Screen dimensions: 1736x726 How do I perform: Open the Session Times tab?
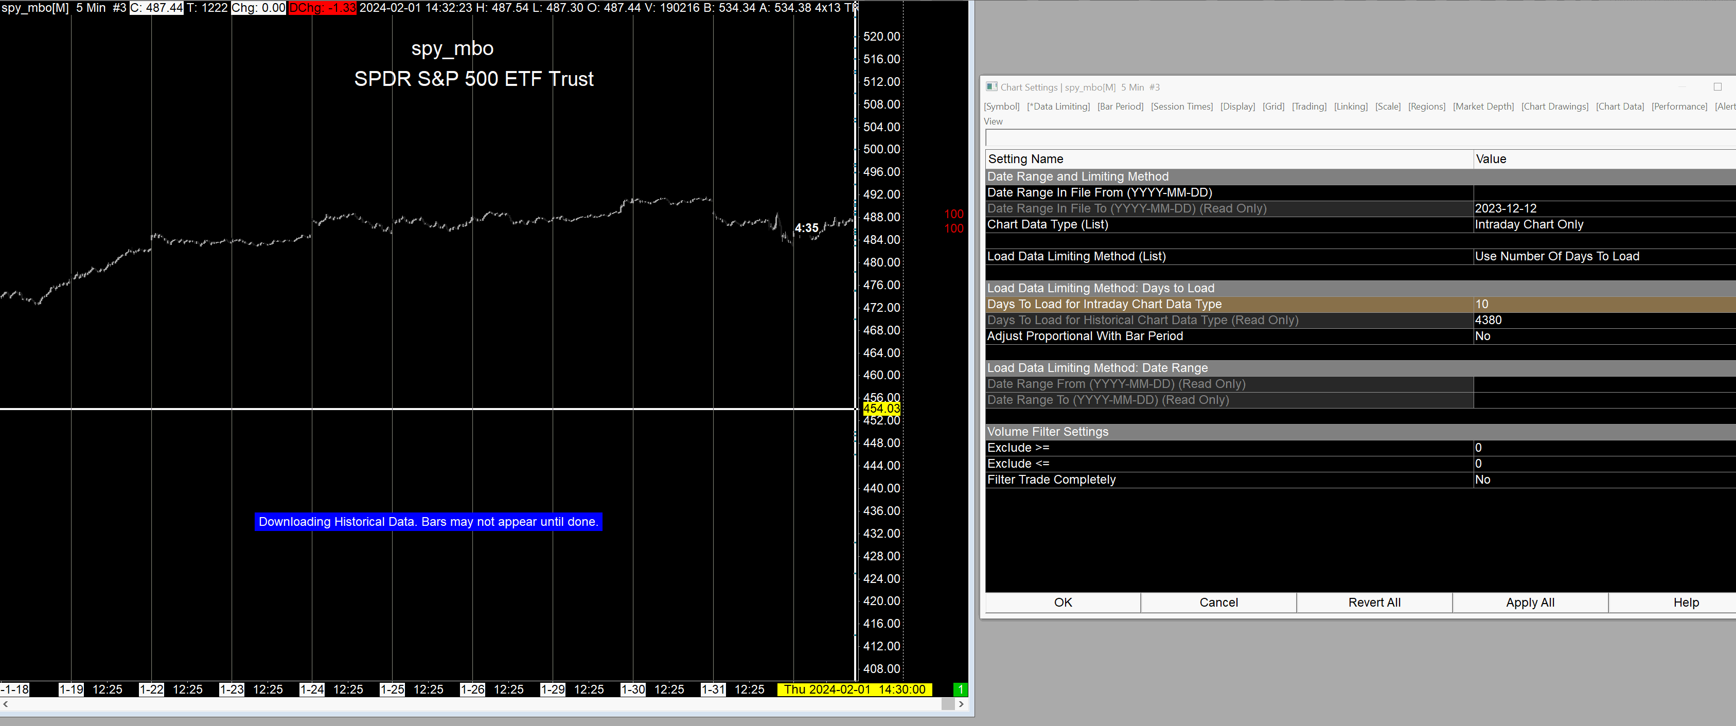(x=1181, y=107)
